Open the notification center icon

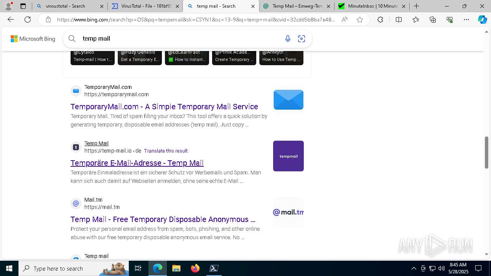coord(478,268)
